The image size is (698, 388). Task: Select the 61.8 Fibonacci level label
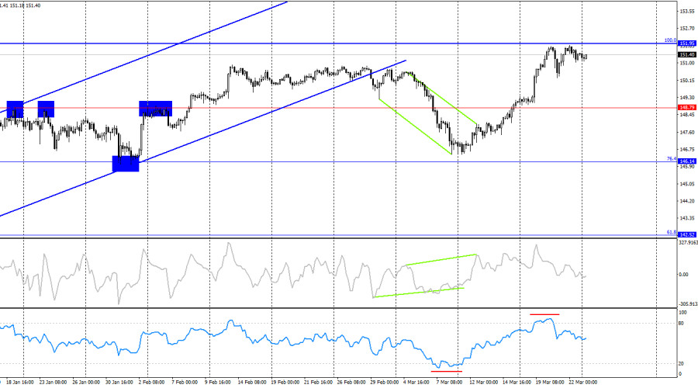point(671,232)
